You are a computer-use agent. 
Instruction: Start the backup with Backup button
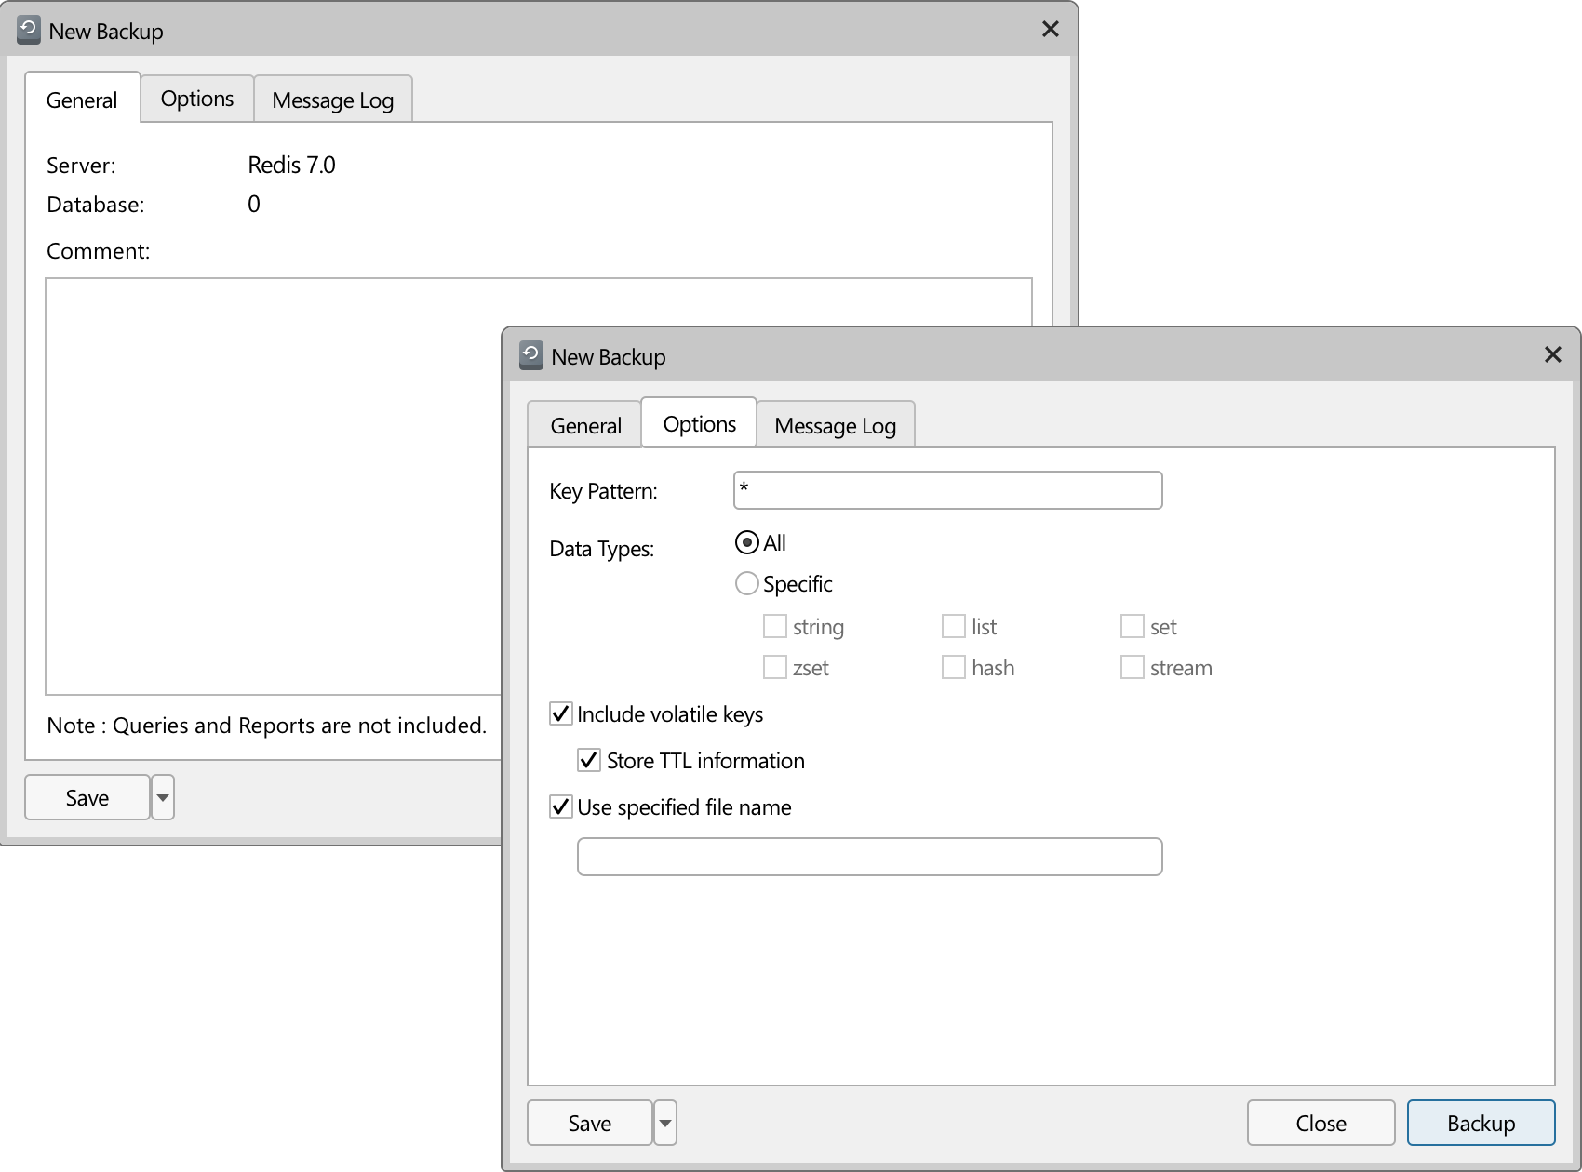(1481, 1123)
